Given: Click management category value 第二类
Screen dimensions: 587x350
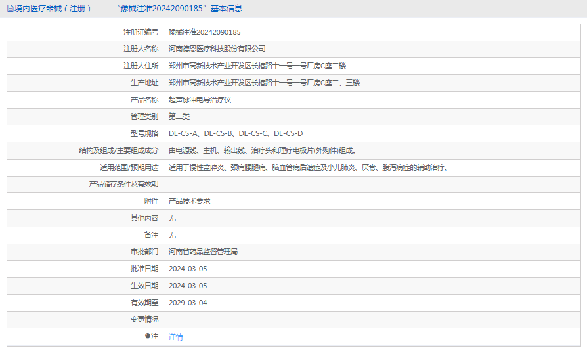Looking at the screenshot, I should tap(179, 116).
